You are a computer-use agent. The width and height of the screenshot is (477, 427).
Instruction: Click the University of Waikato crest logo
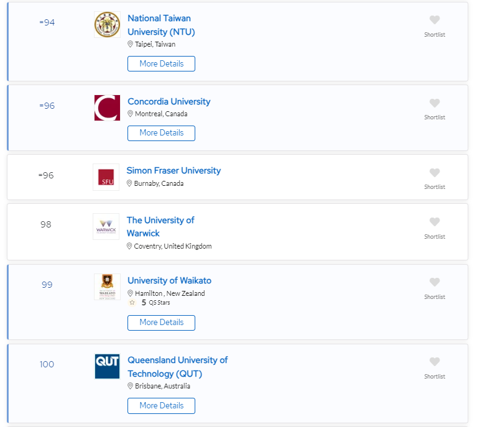(107, 287)
